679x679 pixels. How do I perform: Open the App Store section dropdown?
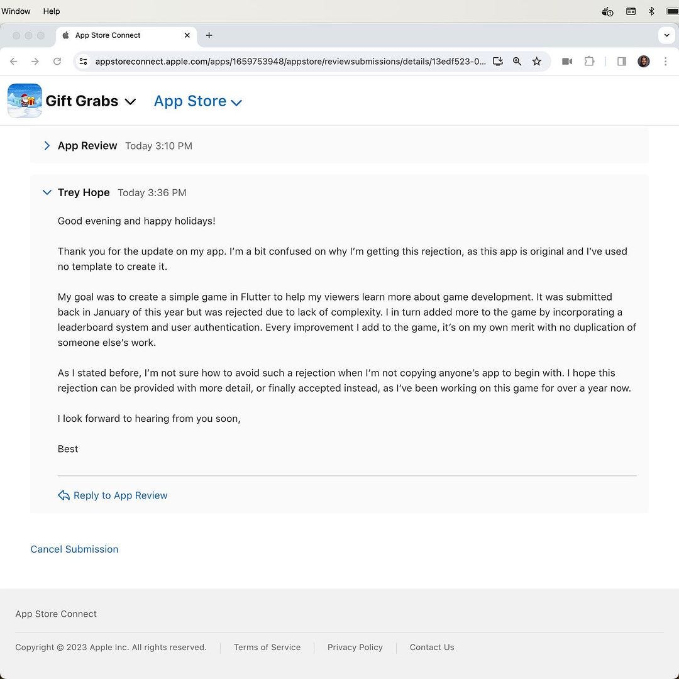[x=236, y=102]
